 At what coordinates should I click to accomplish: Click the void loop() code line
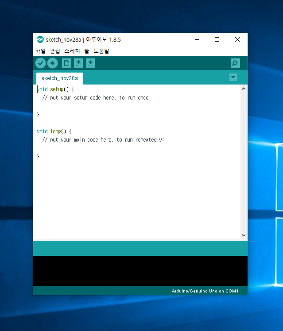[54, 131]
